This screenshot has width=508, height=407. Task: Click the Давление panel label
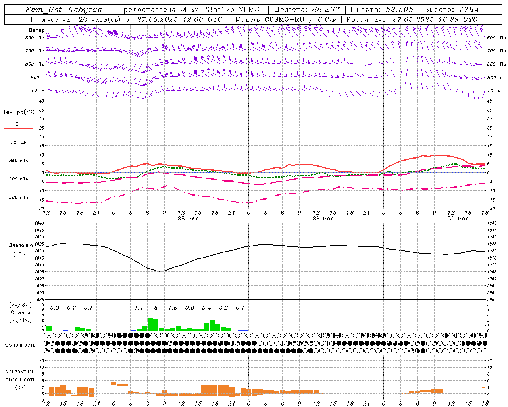pos(20,246)
